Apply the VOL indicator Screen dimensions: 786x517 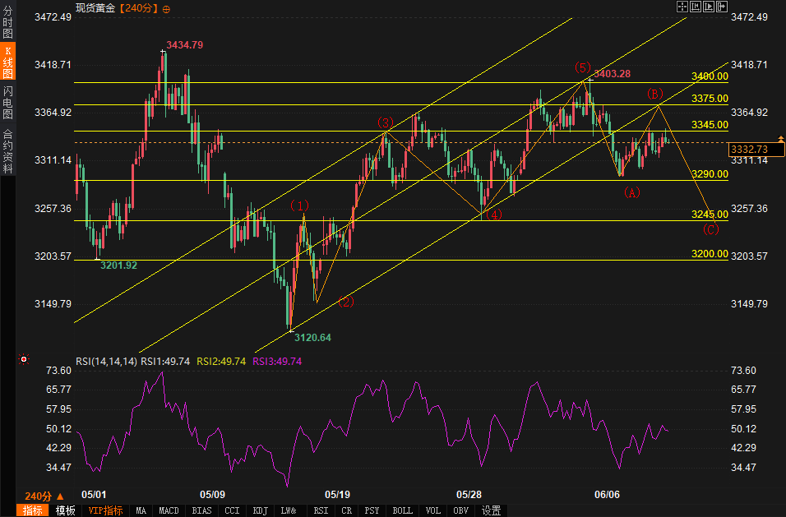coord(433,510)
